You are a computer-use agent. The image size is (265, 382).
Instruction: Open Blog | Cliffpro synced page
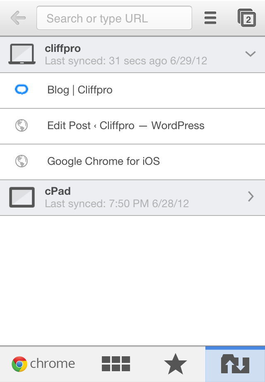click(x=132, y=91)
